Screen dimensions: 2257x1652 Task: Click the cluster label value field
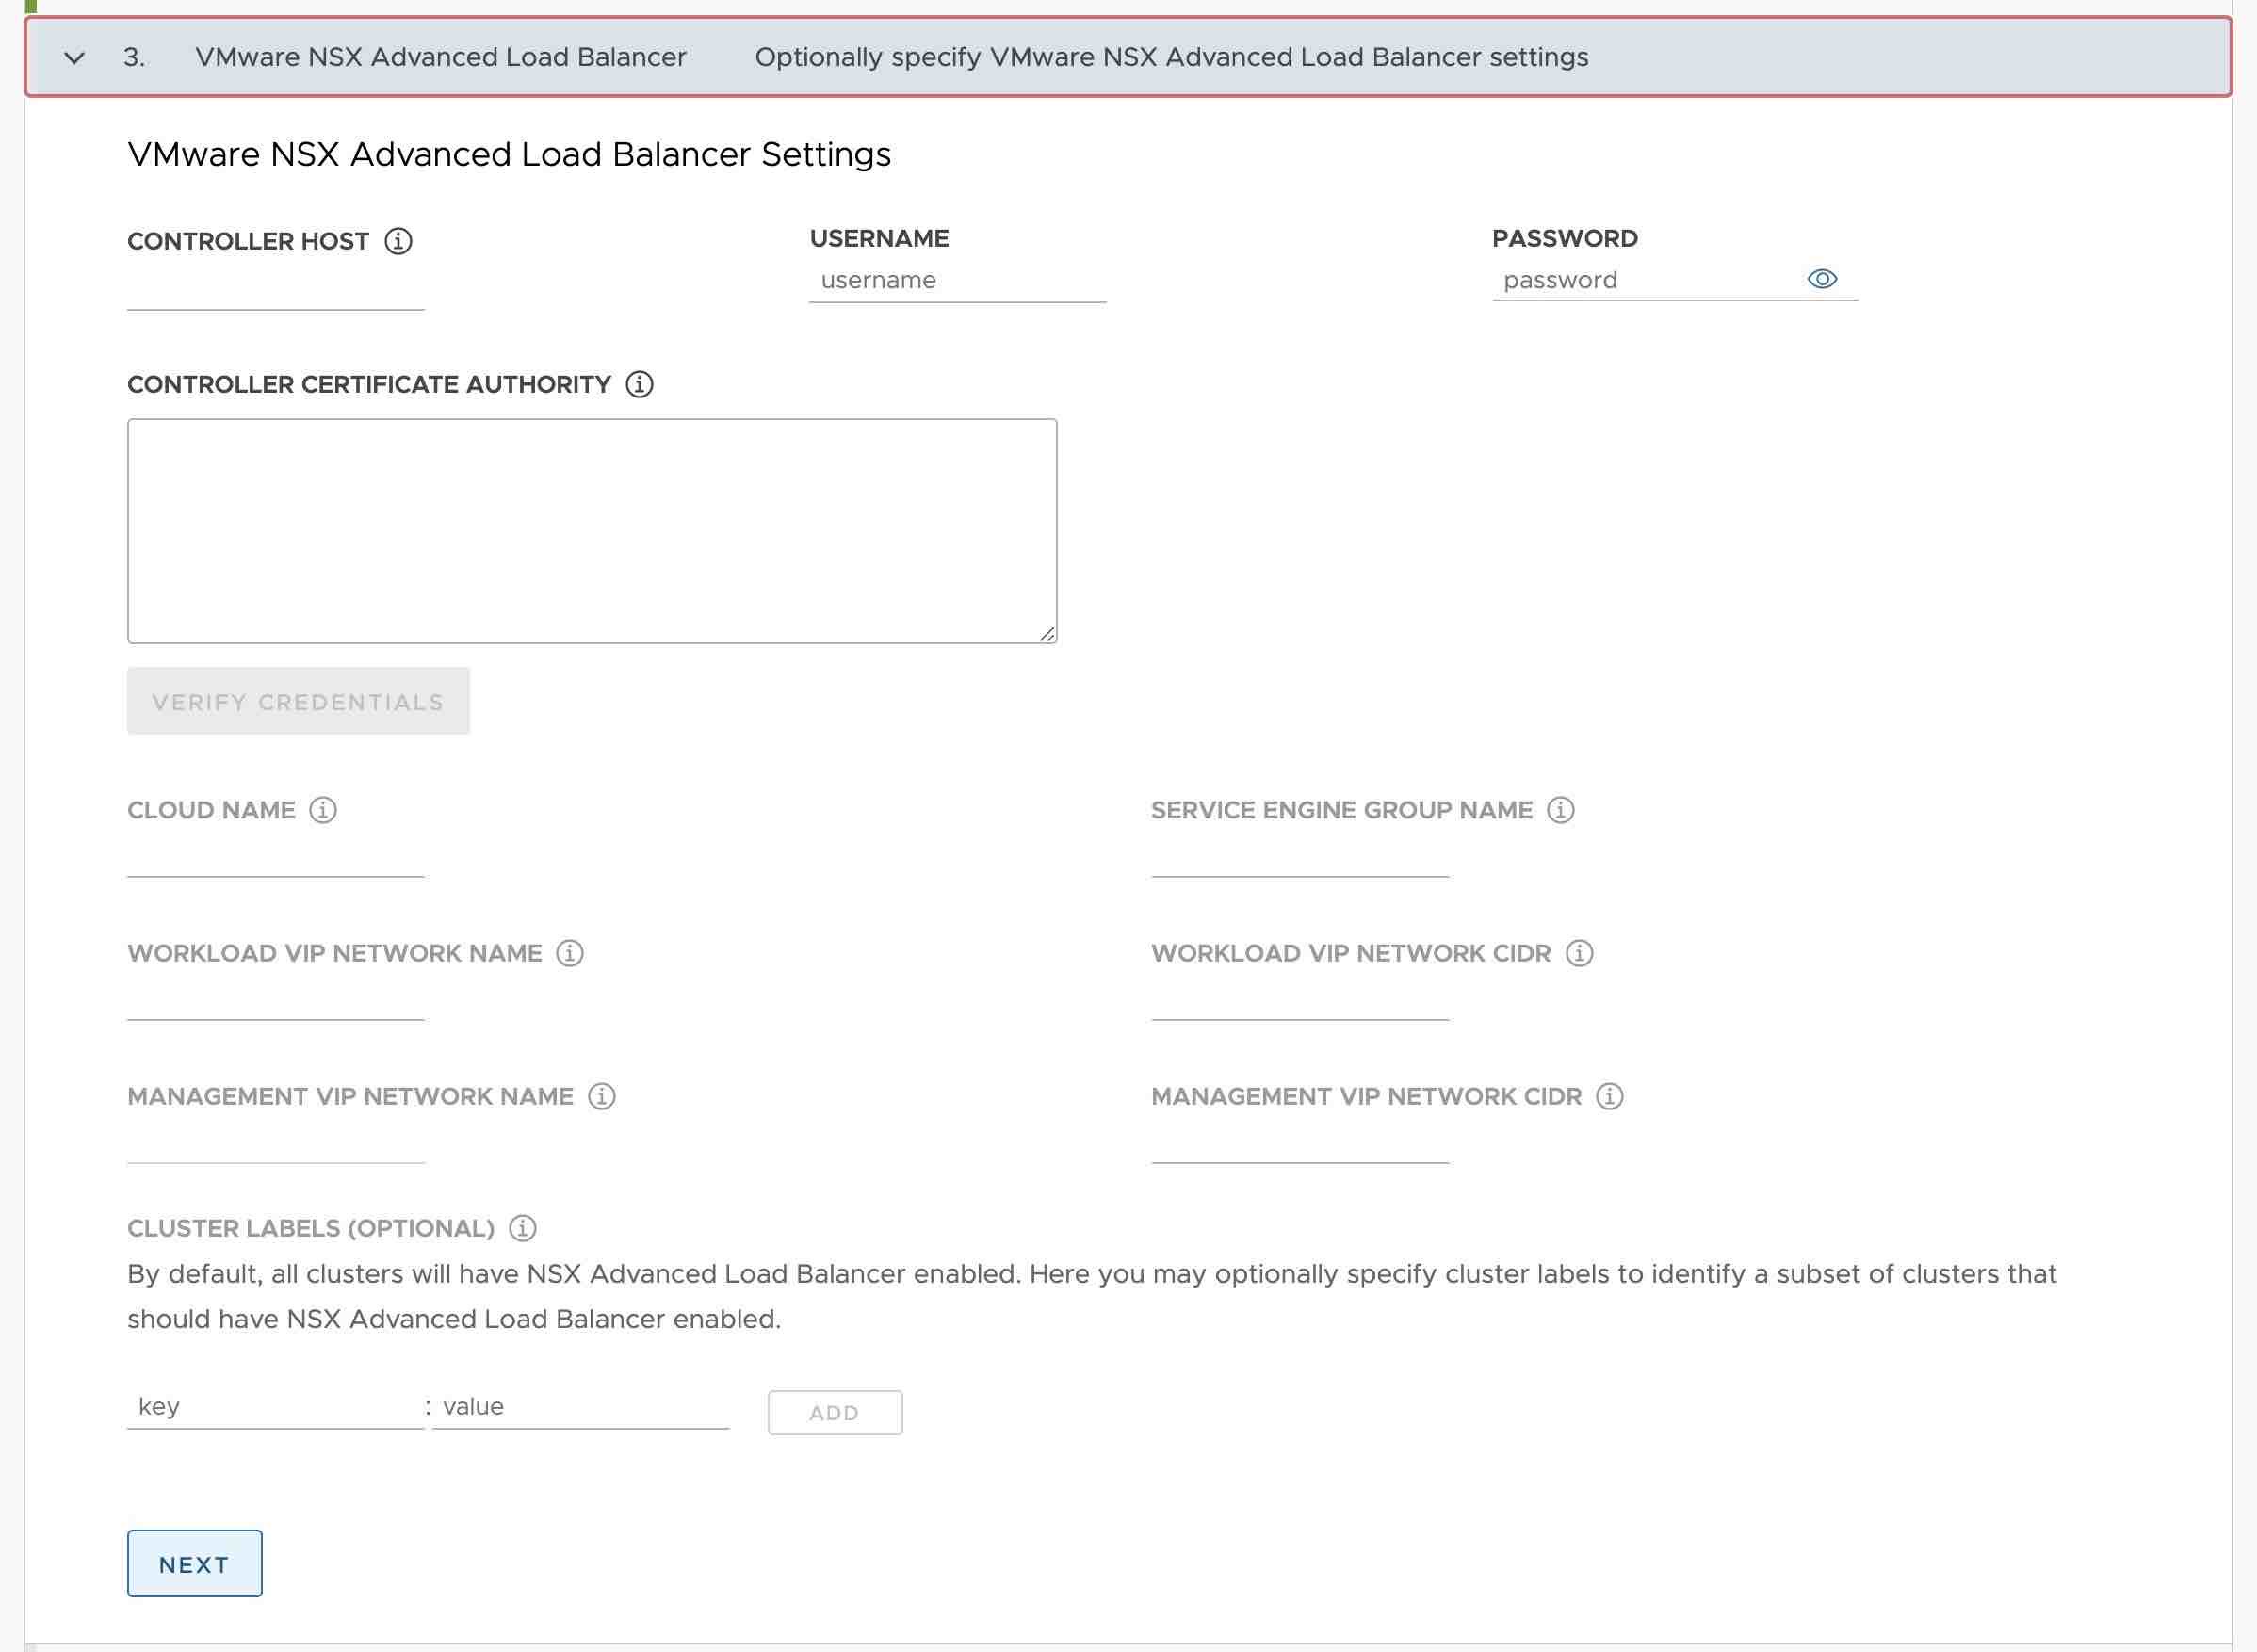[581, 1408]
